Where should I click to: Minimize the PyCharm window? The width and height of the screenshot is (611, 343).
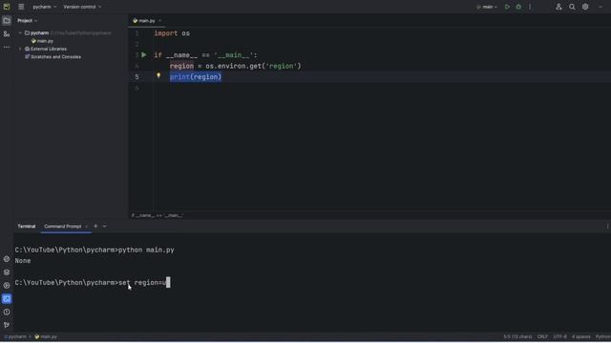[x=600, y=7]
